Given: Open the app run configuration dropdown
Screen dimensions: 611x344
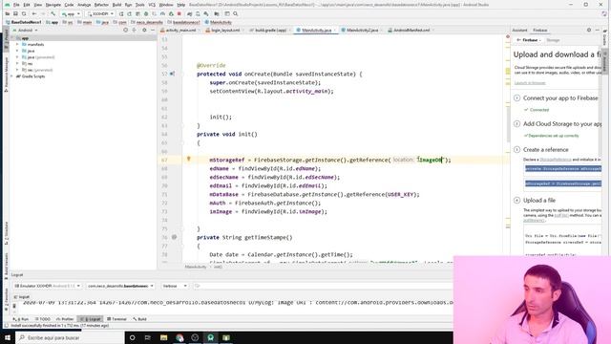Looking at the screenshot, I should [71, 13].
